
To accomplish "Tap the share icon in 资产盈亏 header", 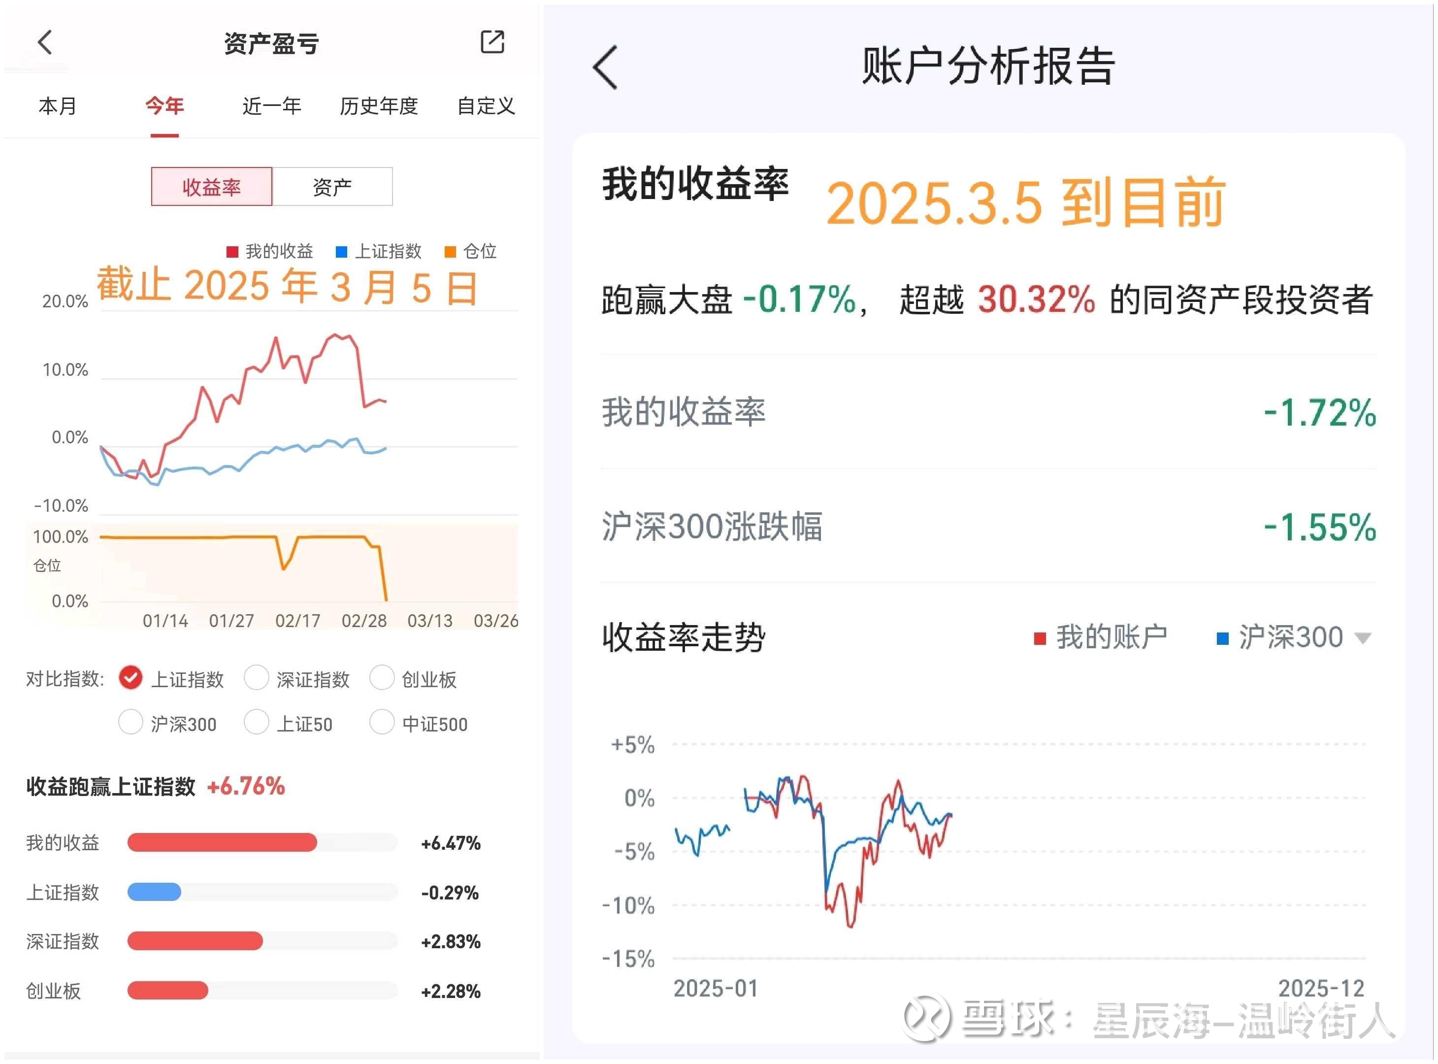I will pyautogui.click(x=492, y=42).
